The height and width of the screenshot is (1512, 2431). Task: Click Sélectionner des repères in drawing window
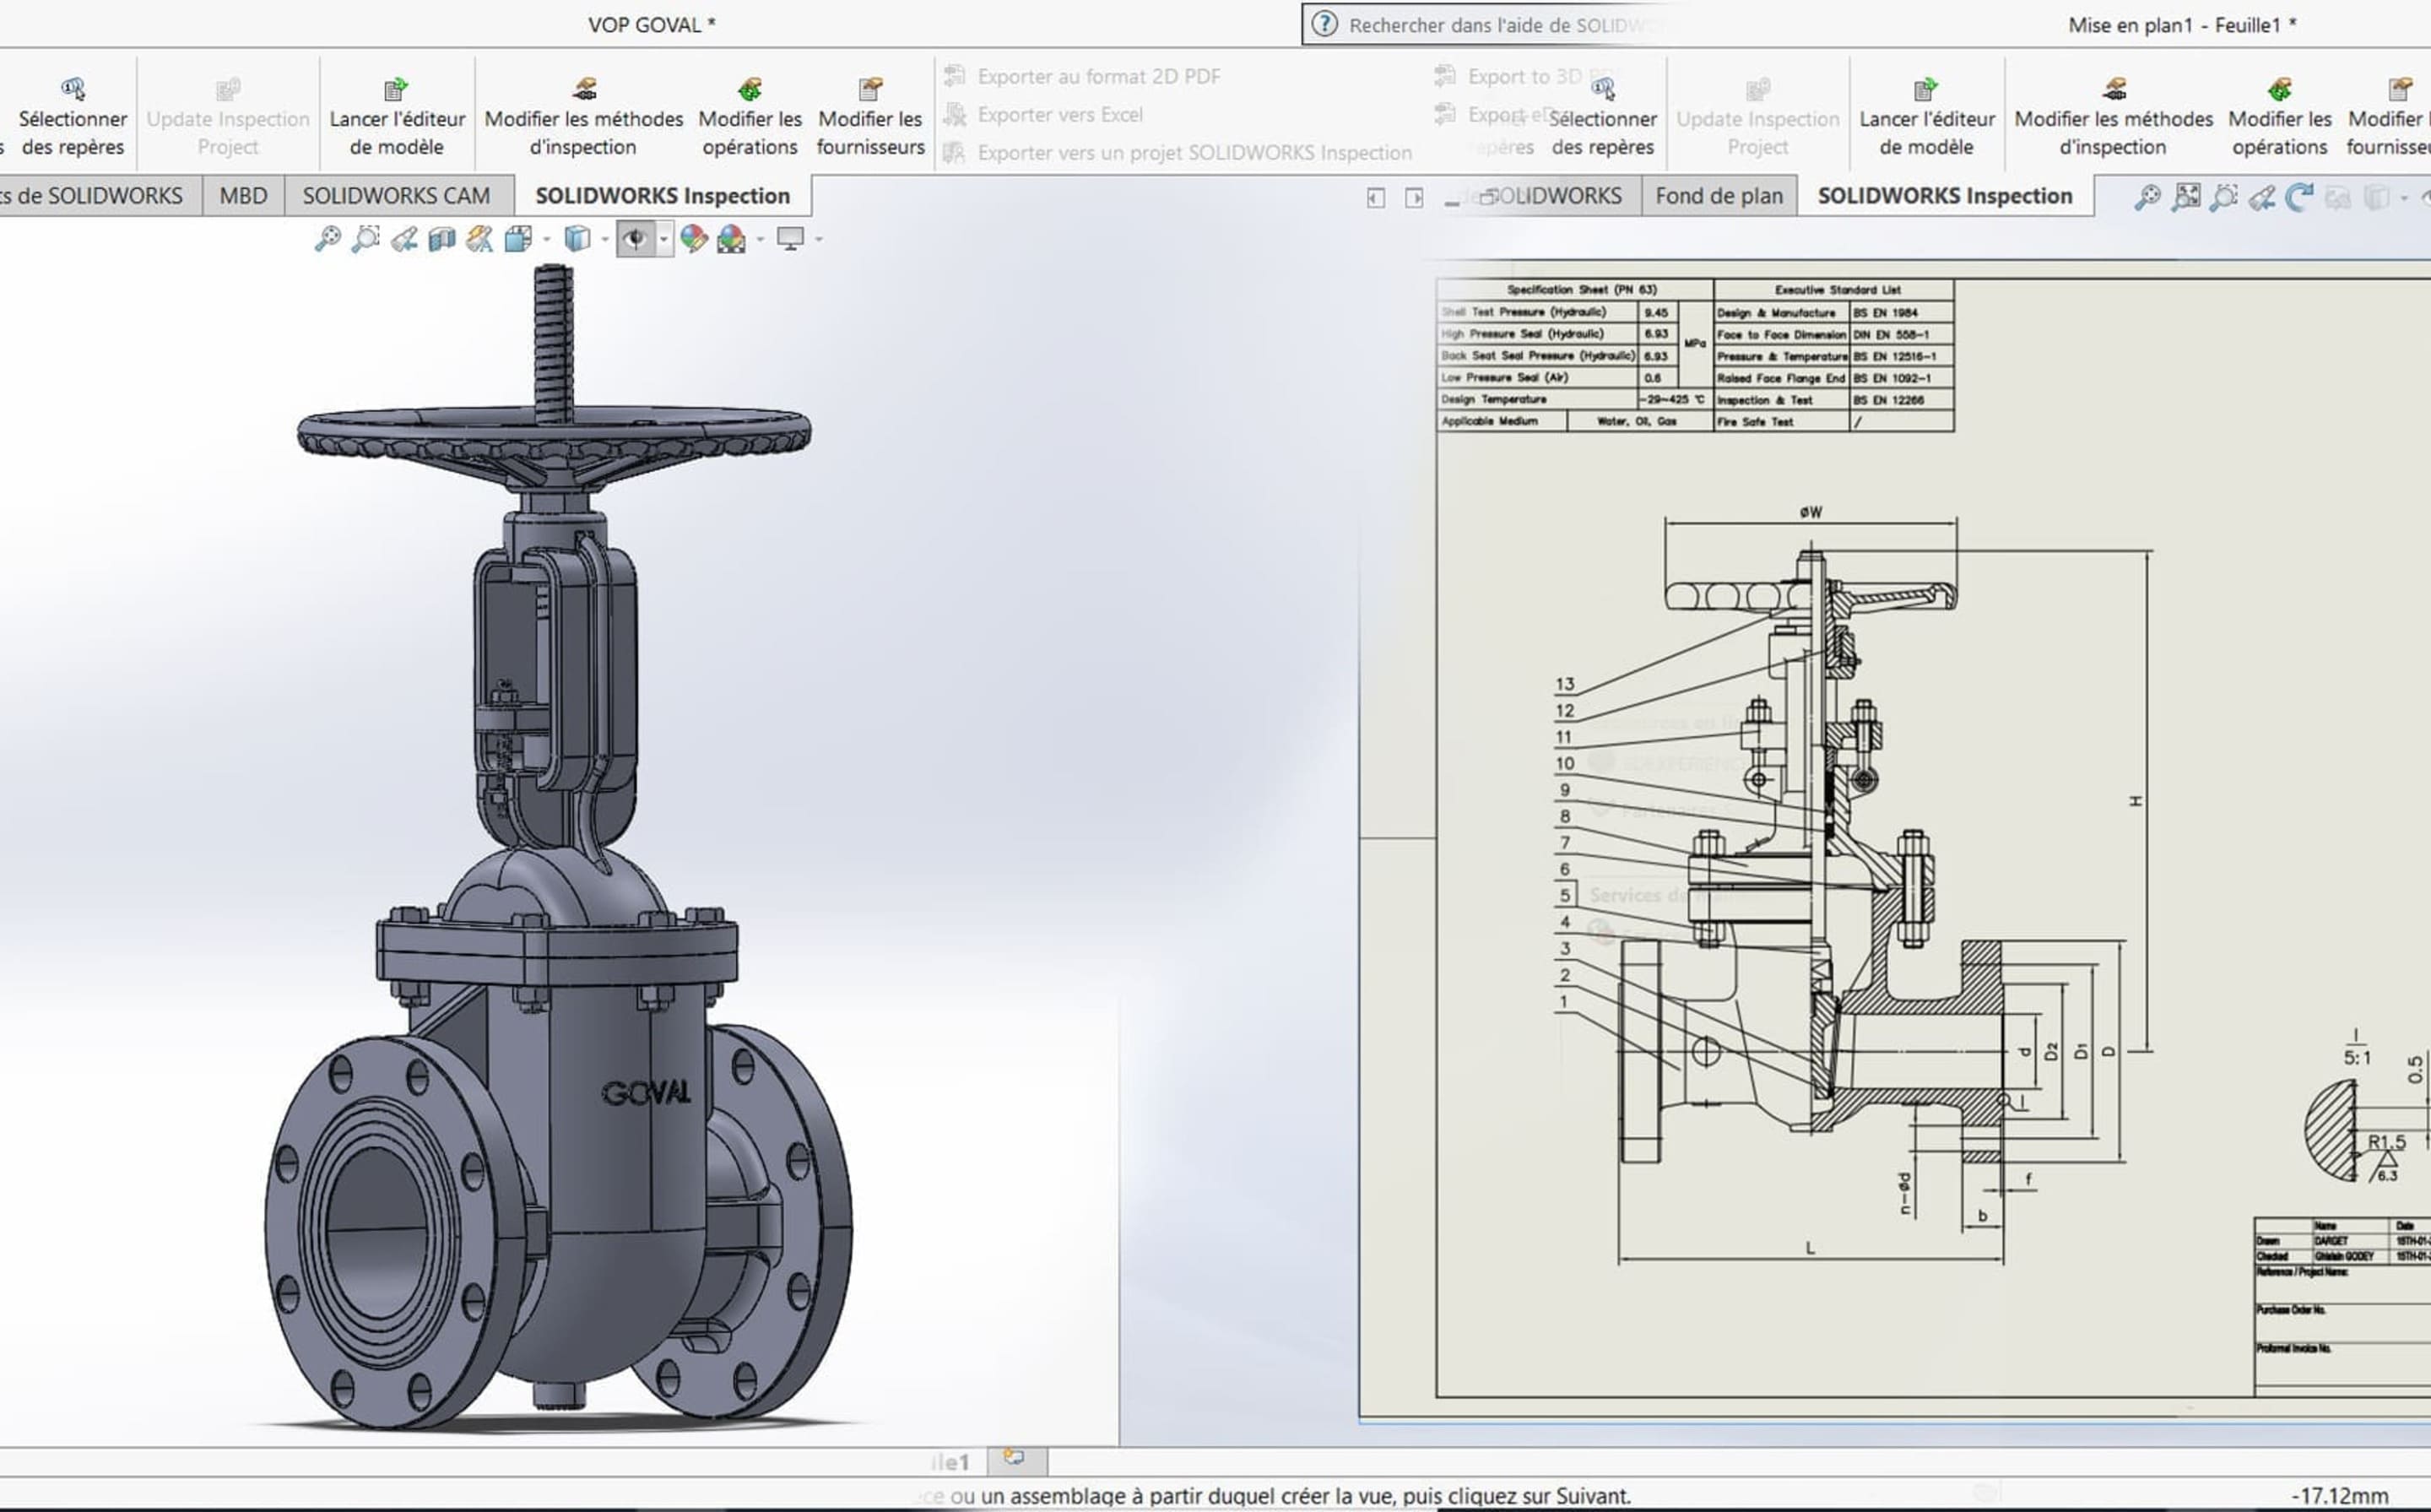(x=1602, y=117)
